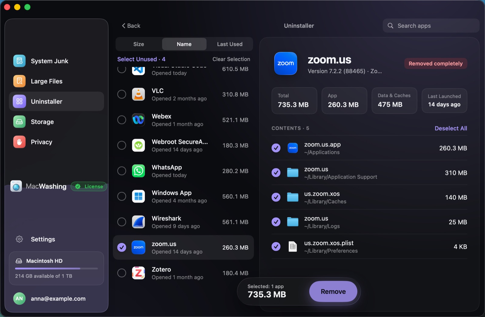Click the MacWashing app logo
This screenshot has height=317, width=485.
tap(16, 186)
